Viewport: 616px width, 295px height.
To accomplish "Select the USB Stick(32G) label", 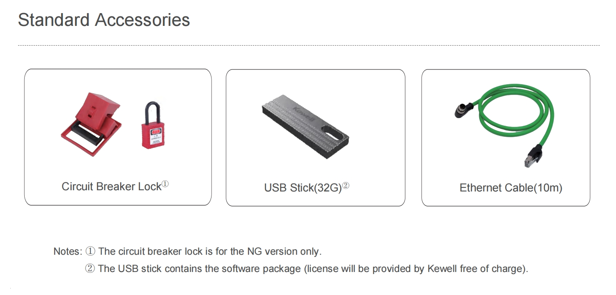I will pos(303,188).
